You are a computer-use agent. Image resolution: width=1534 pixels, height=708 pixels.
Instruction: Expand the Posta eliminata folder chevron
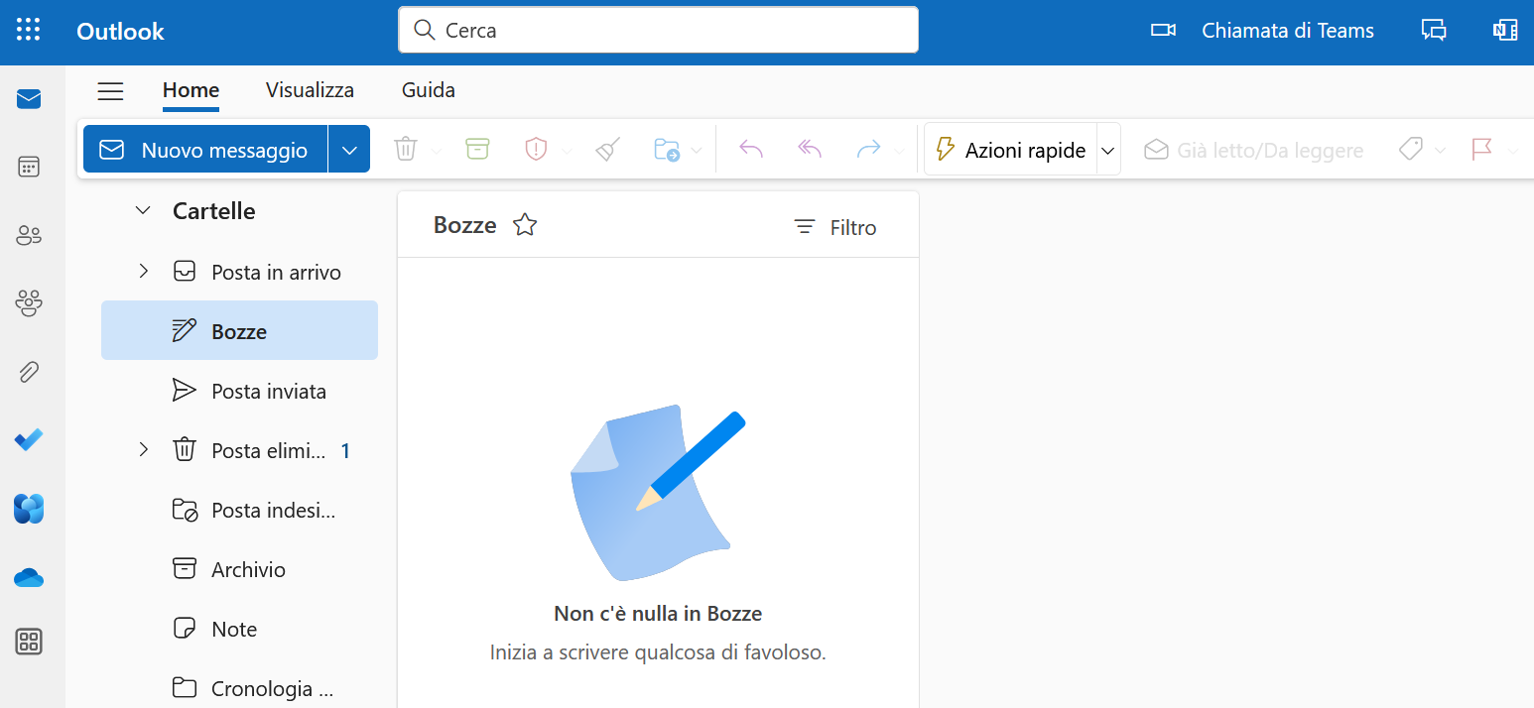pyautogui.click(x=143, y=450)
